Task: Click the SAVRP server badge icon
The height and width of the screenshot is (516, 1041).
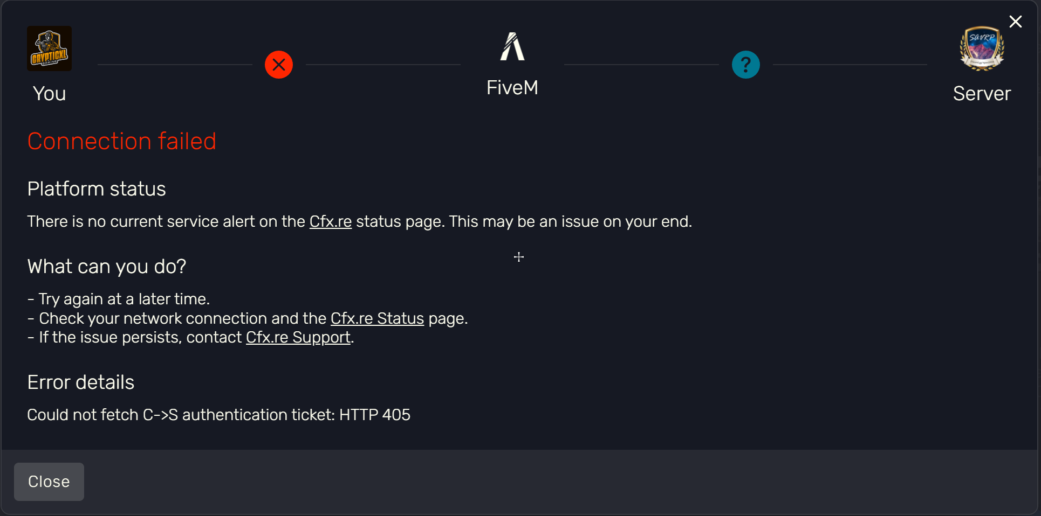Action: pos(982,48)
